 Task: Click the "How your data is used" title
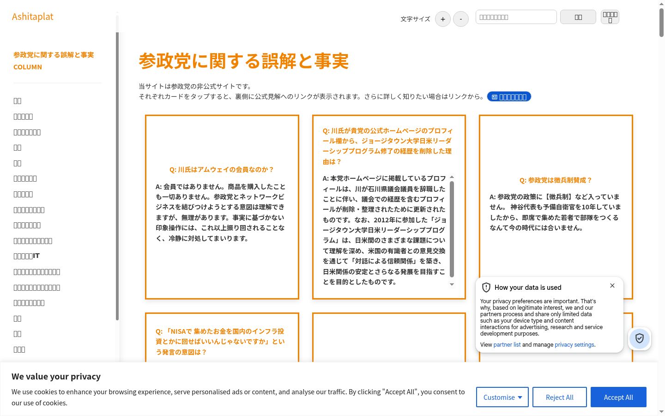[x=528, y=288]
